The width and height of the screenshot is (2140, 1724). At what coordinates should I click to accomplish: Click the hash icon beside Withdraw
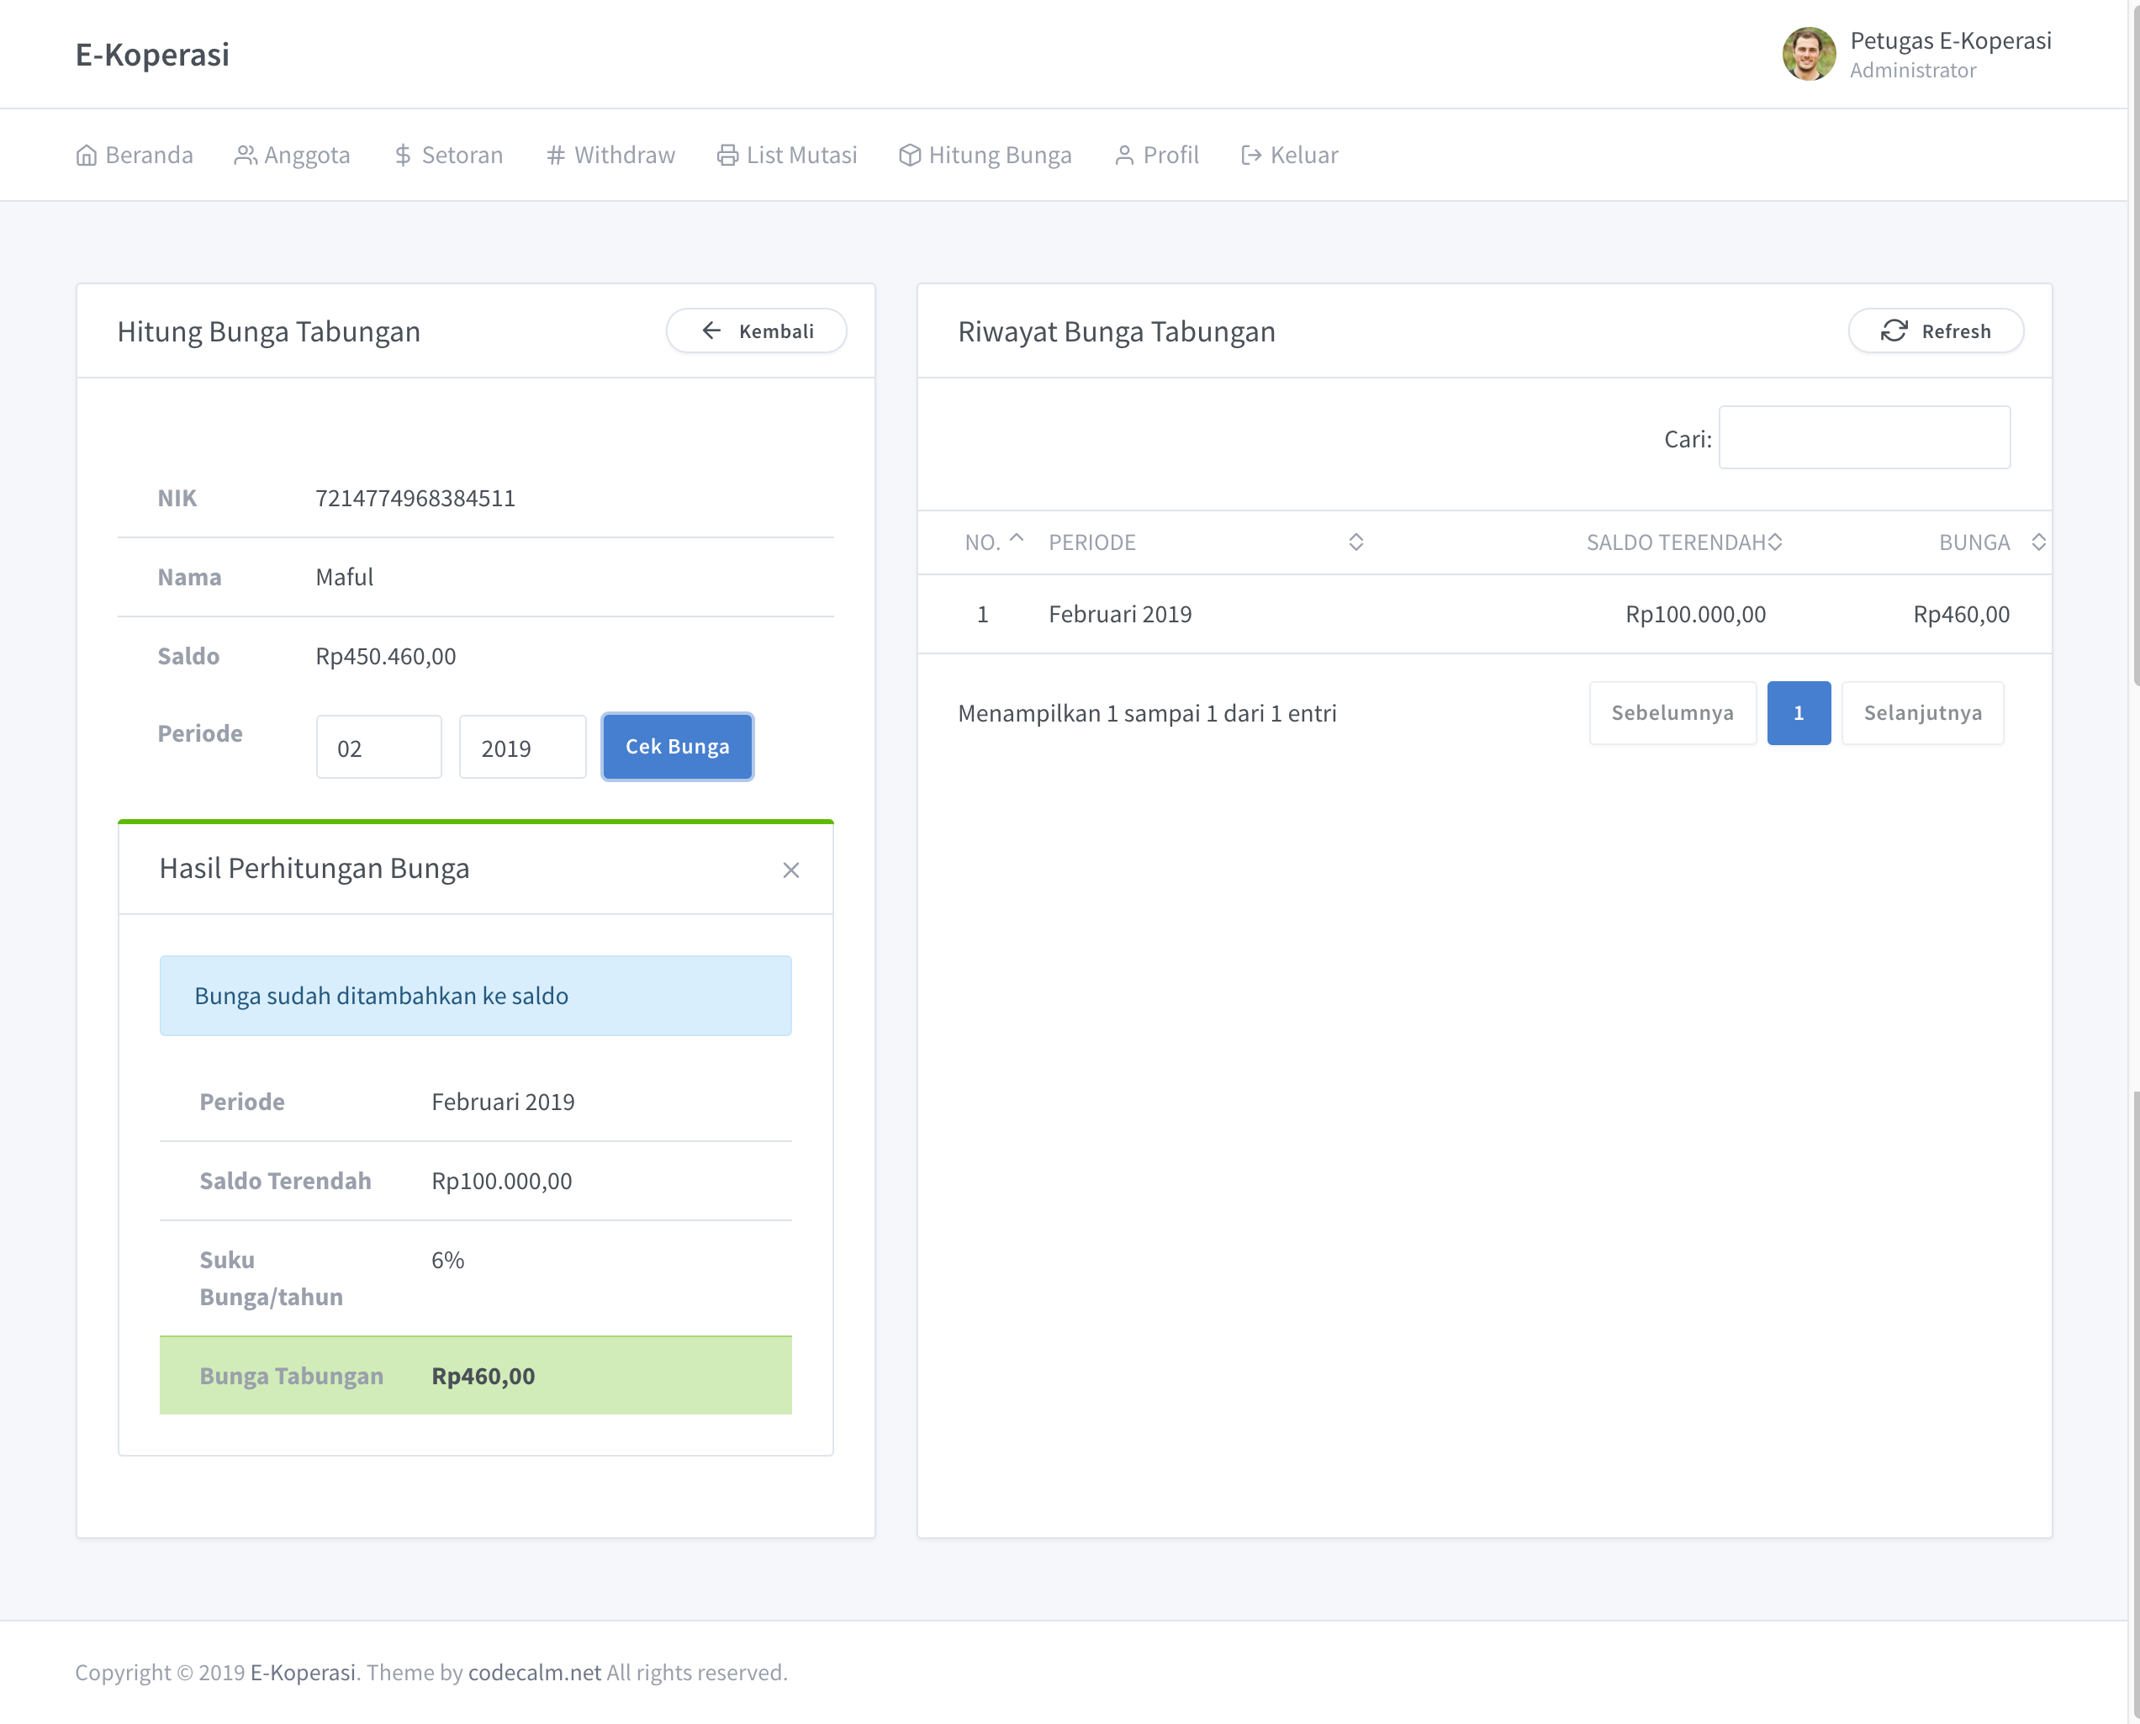pos(555,155)
